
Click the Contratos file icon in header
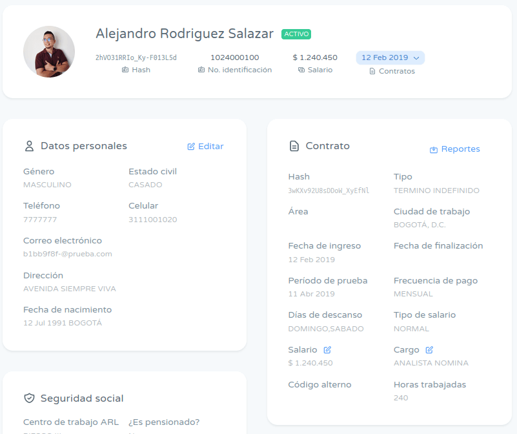click(372, 71)
